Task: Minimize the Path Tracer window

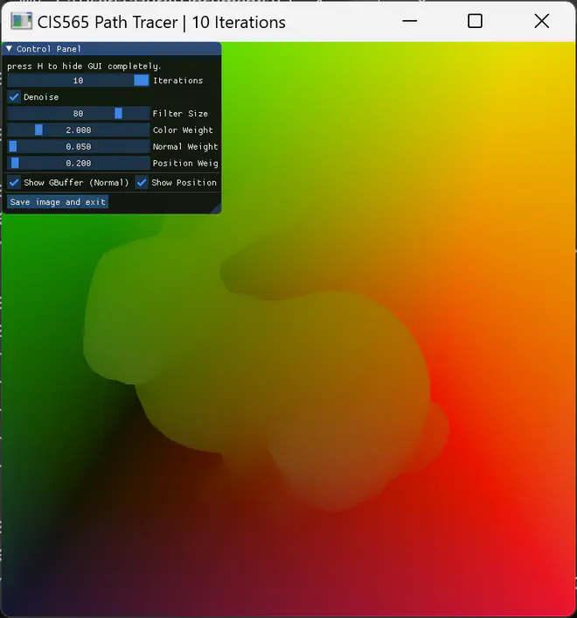Action: click(x=409, y=21)
